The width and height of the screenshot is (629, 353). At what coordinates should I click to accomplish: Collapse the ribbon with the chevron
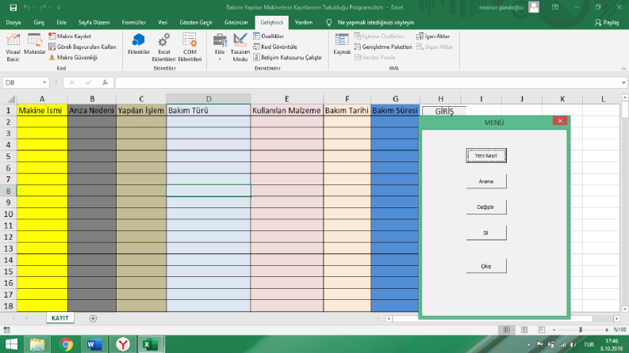623,68
